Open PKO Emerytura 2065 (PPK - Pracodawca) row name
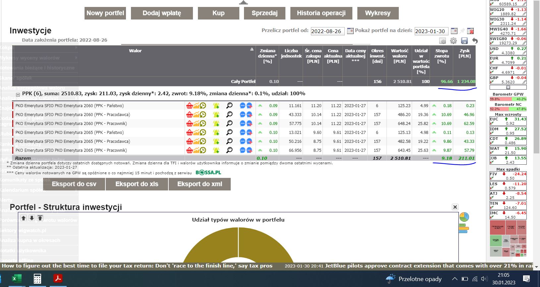 pos(73,141)
